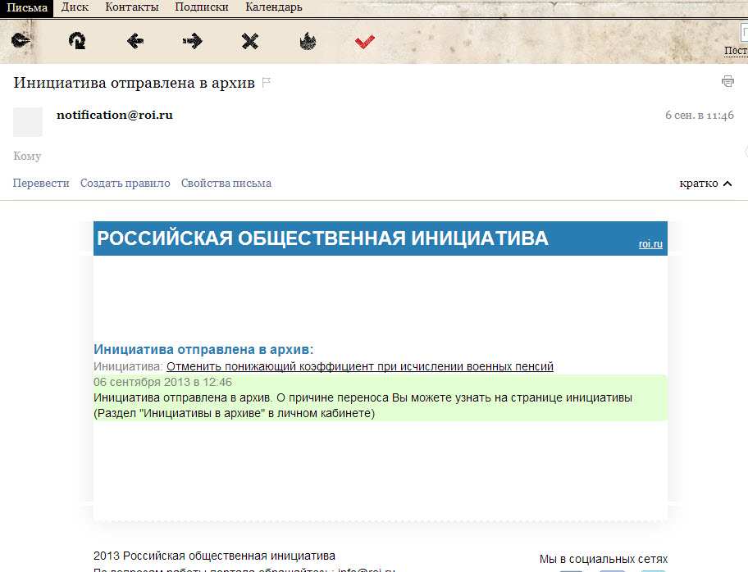Open Свойства письма
Image resolution: width=748 pixels, height=572 pixels.
[x=226, y=183]
